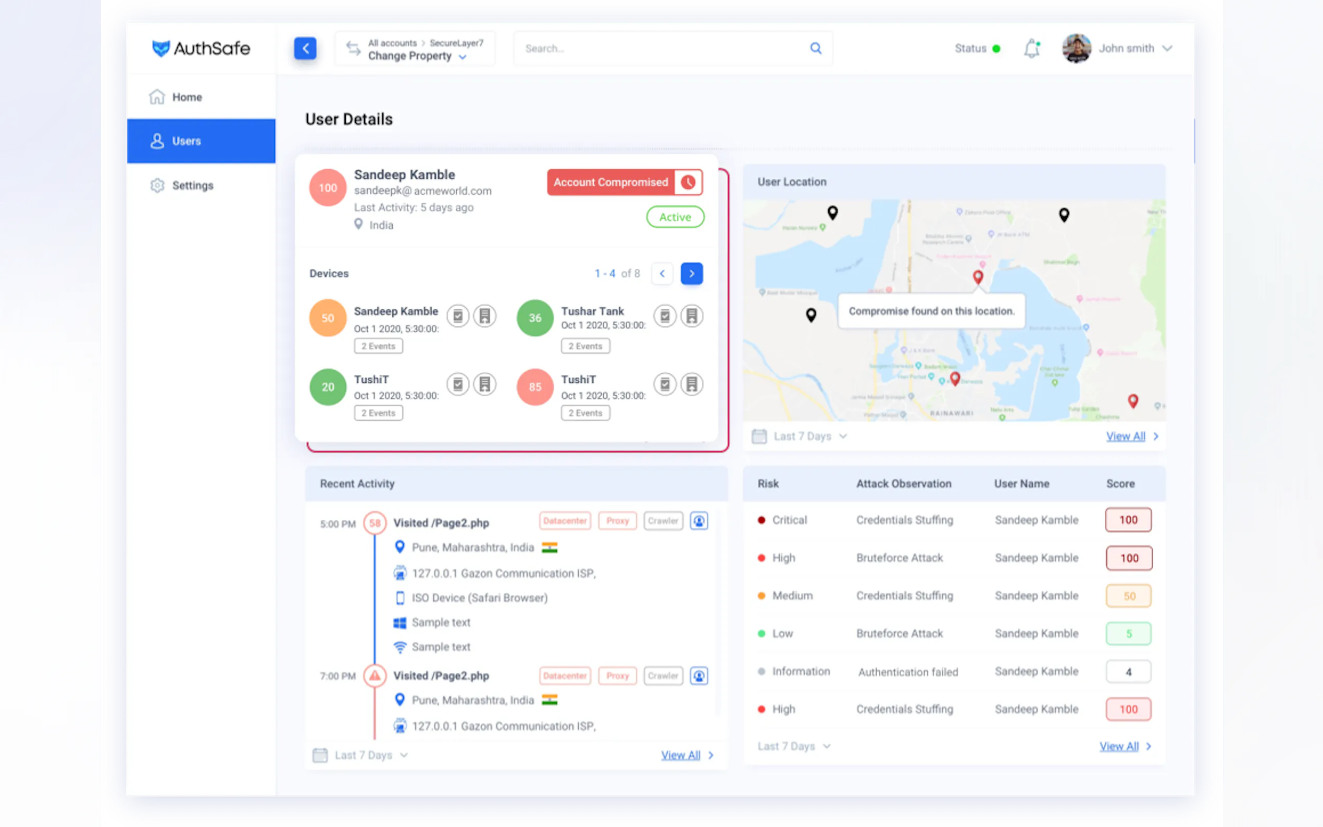Click score-85 TushiT device's building icon

(692, 384)
